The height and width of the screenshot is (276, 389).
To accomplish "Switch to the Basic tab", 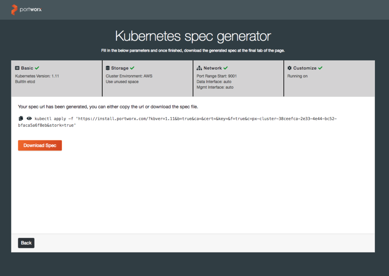I will [x=27, y=68].
